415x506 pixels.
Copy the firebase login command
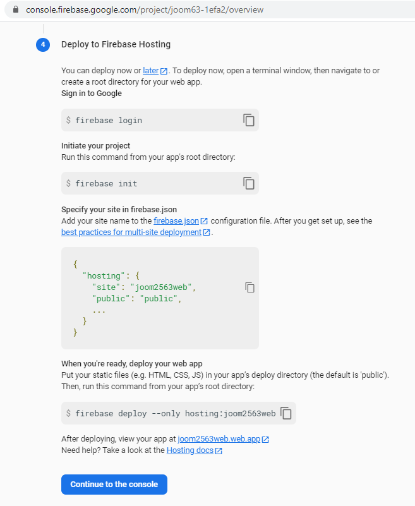click(x=249, y=120)
